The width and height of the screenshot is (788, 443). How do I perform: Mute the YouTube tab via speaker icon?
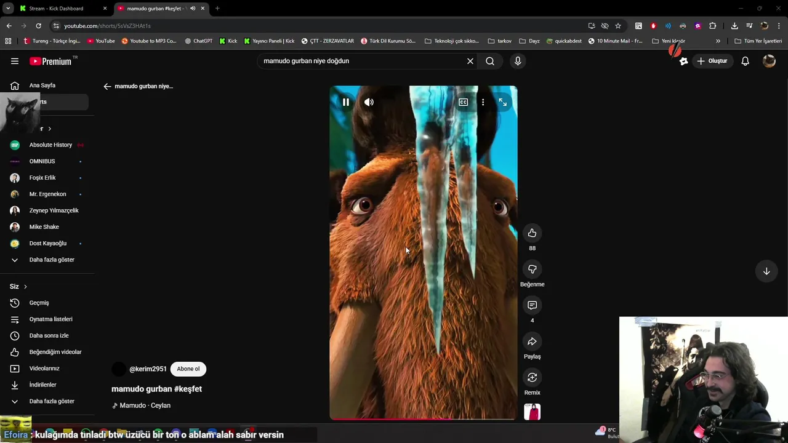tap(193, 9)
